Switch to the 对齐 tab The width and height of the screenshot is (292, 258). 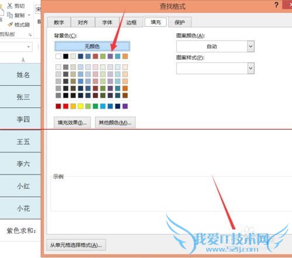(x=83, y=22)
